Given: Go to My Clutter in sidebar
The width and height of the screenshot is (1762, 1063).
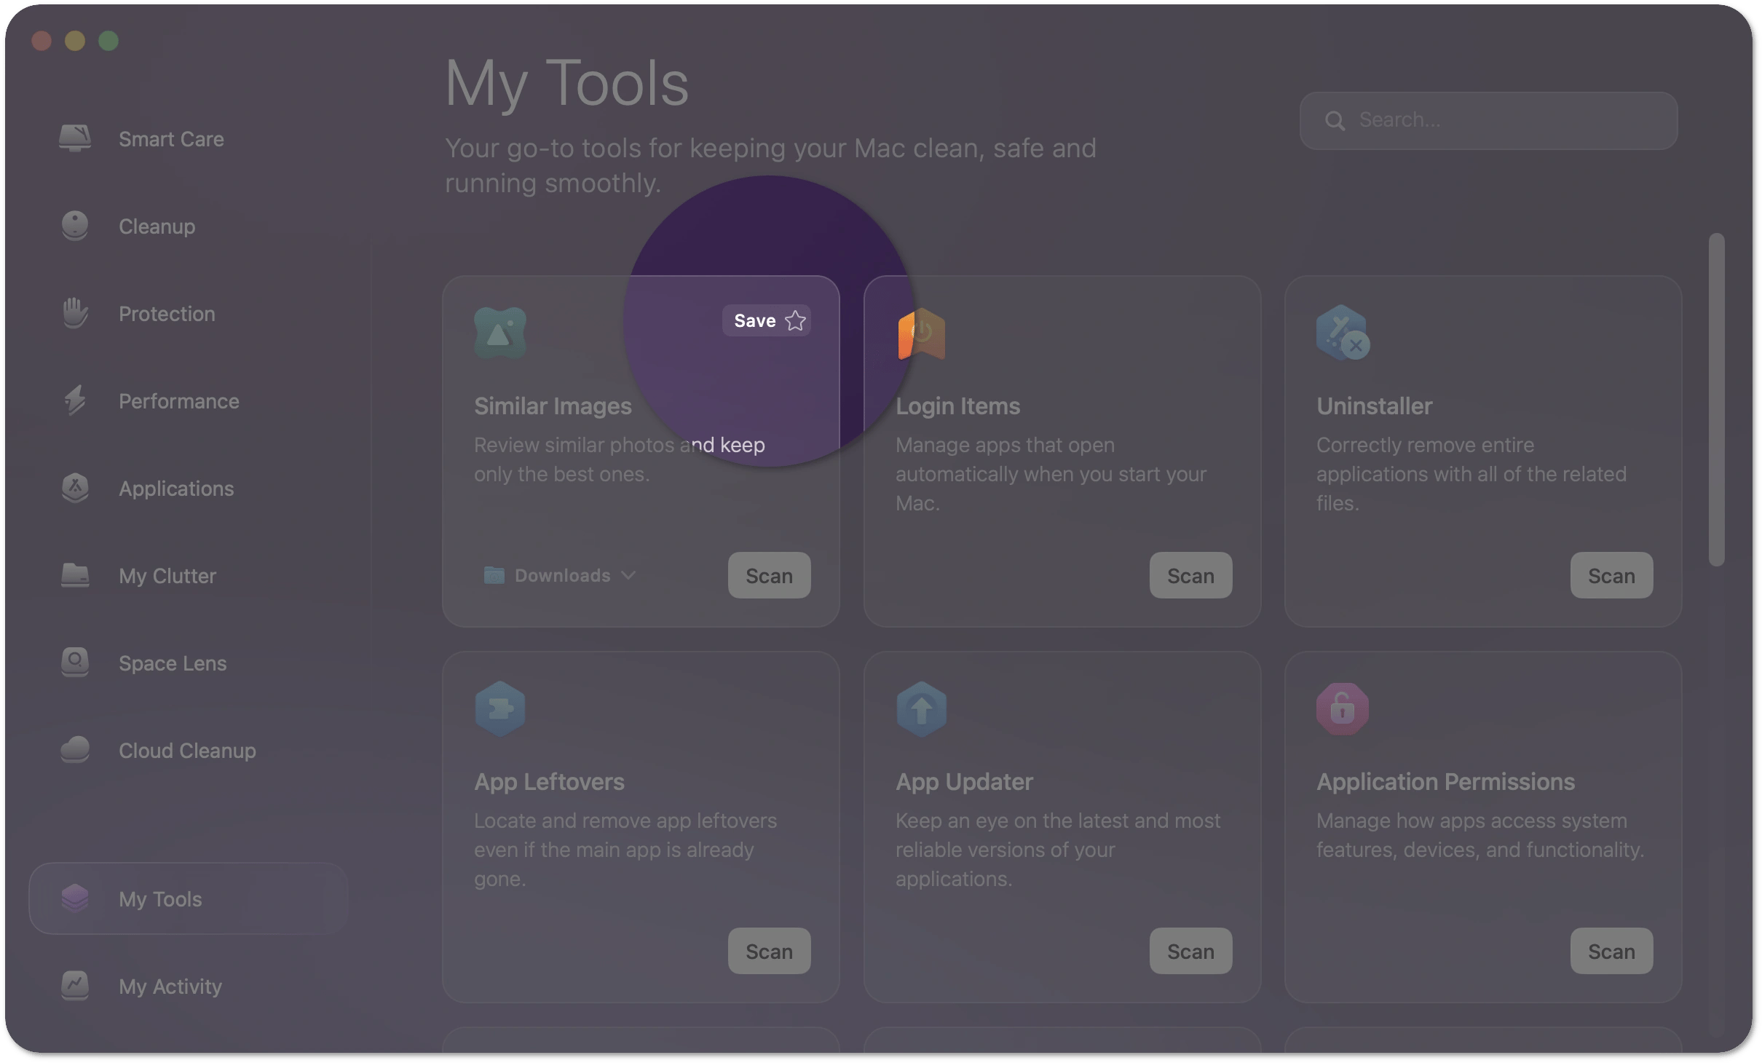Looking at the screenshot, I should click(x=167, y=575).
